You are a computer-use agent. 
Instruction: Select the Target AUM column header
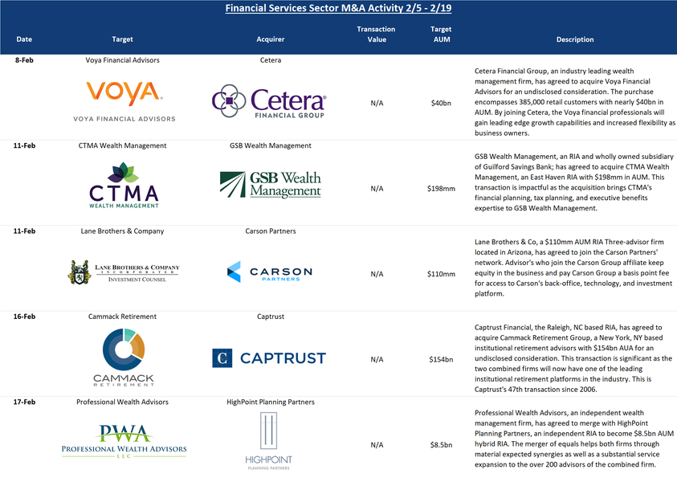(441, 34)
